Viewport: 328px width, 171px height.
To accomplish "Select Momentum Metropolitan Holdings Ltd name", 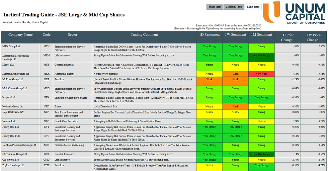I will [x=15, y=57].
